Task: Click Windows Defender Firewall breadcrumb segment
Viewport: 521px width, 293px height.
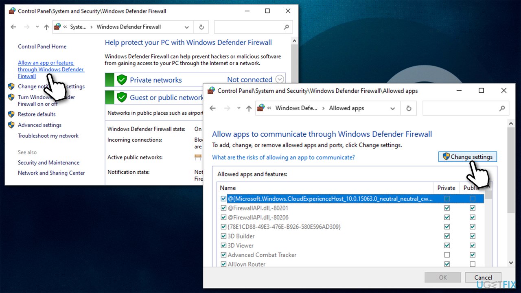Action: pos(129,27)
